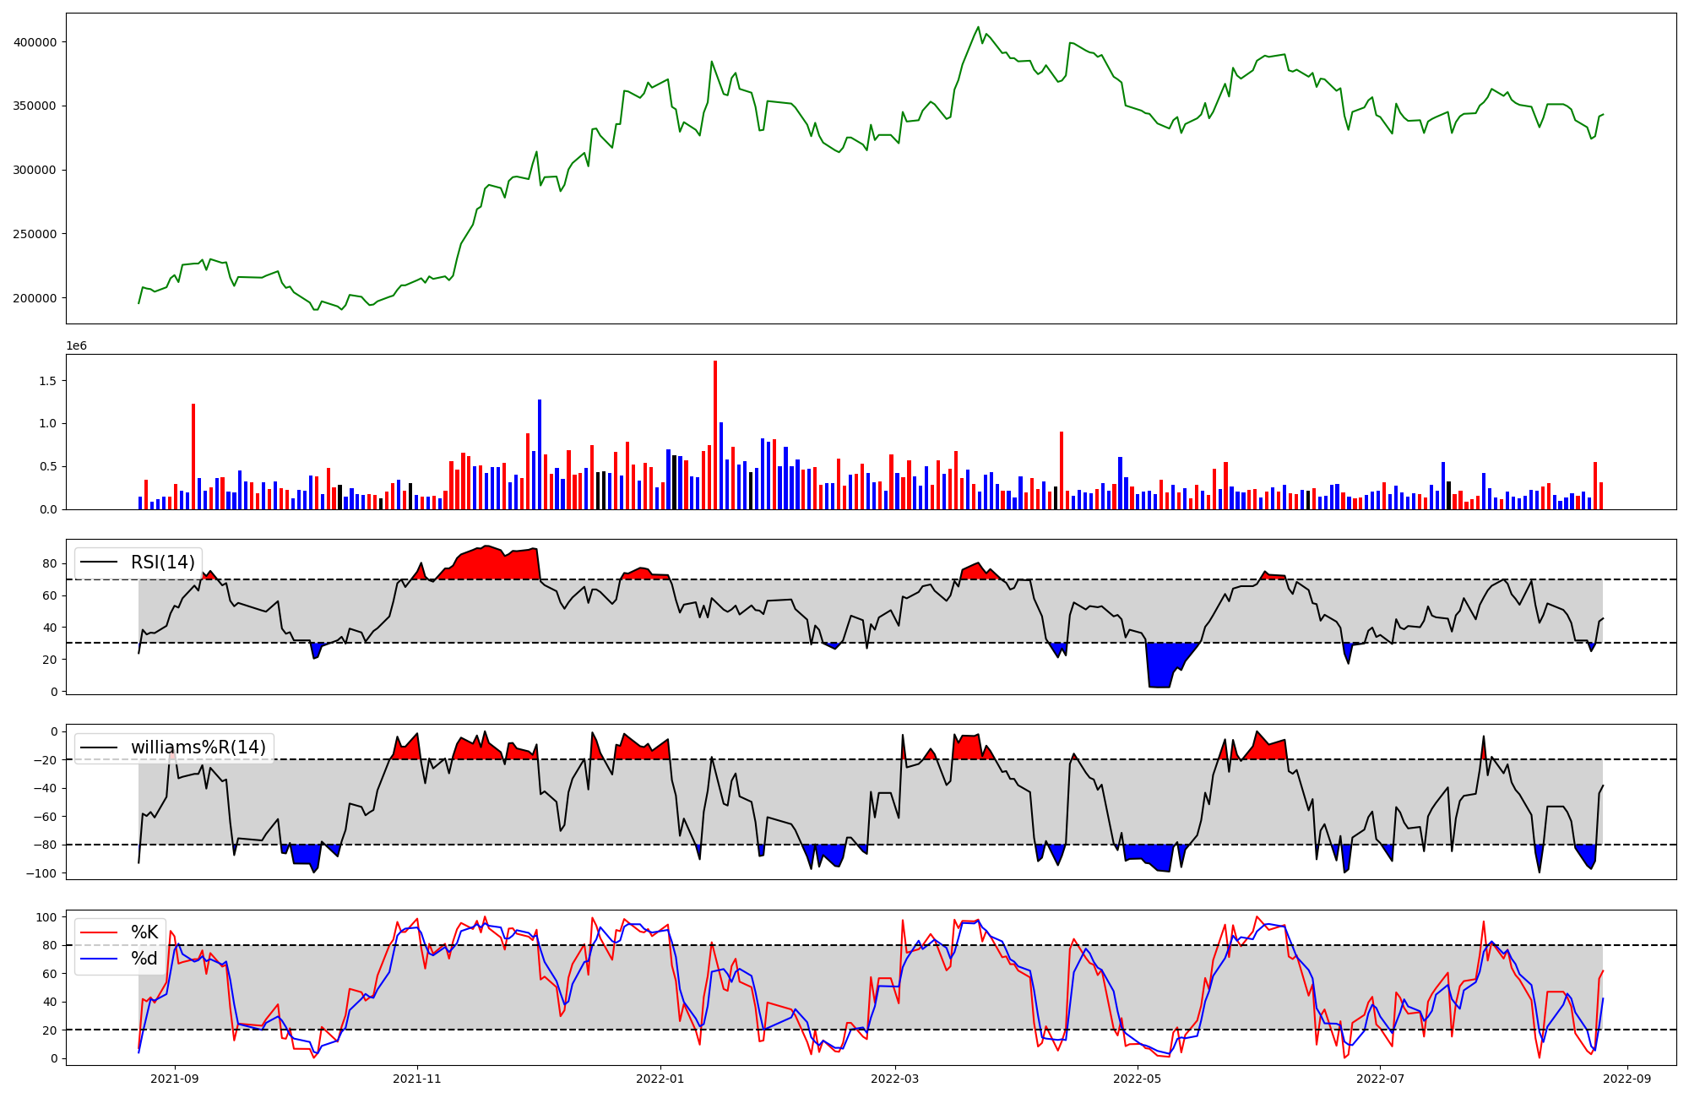Viewport: 1689px width, 1098px height.
Task: Click the %K legend text
Action: 144,932
